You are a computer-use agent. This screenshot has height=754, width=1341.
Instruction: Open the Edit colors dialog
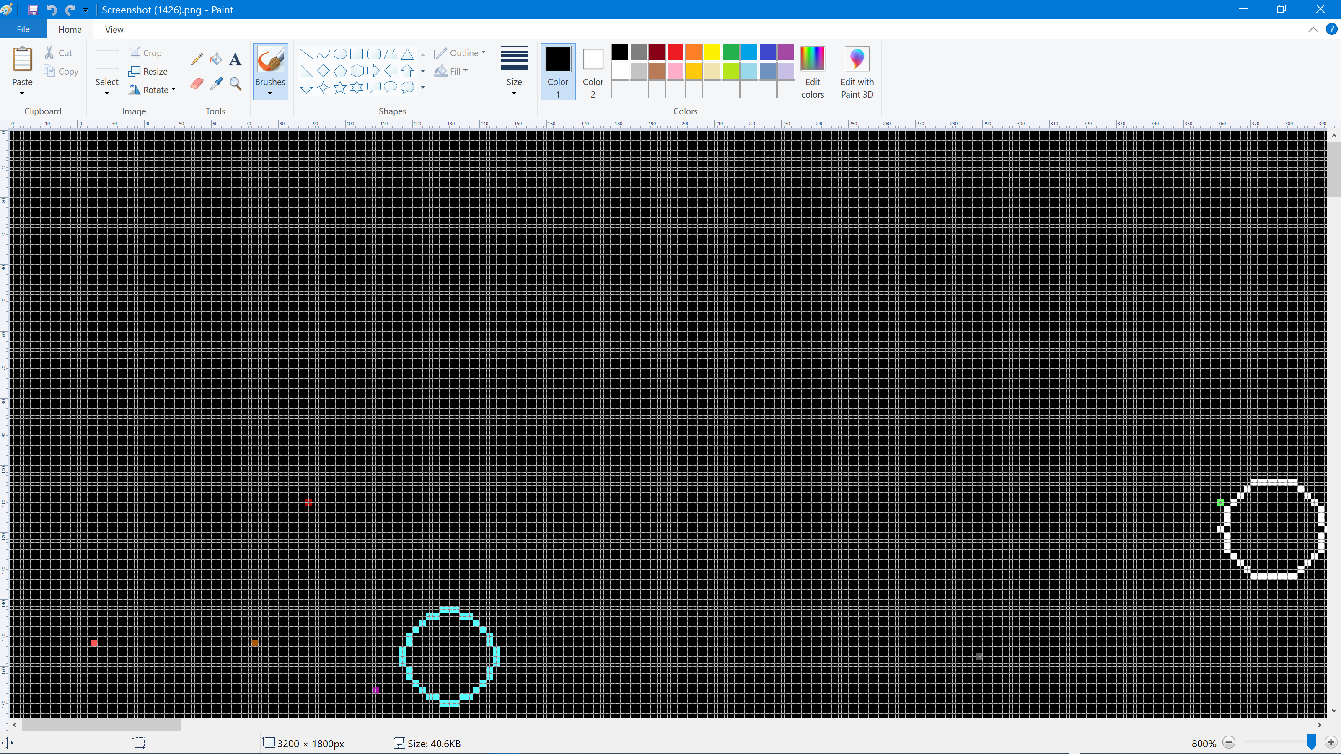coord(812,71)
